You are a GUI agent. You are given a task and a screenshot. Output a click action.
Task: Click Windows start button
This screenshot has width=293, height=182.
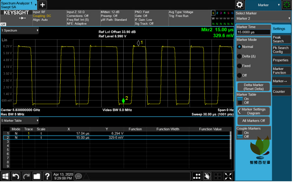tap(6, 176)
